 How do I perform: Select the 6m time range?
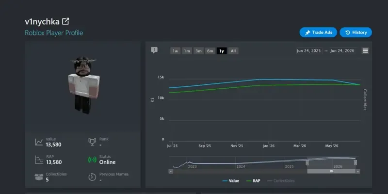coord(210,51)
